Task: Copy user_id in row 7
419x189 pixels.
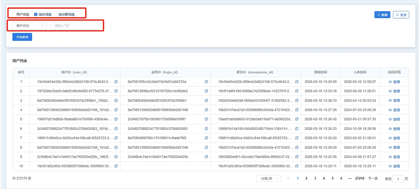Action: [x=116, y=138]
